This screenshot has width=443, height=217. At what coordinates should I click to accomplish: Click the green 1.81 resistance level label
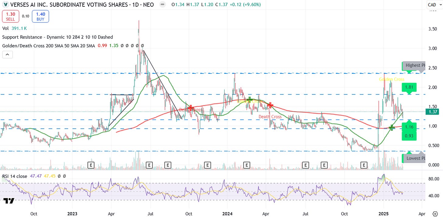point(410,87)
